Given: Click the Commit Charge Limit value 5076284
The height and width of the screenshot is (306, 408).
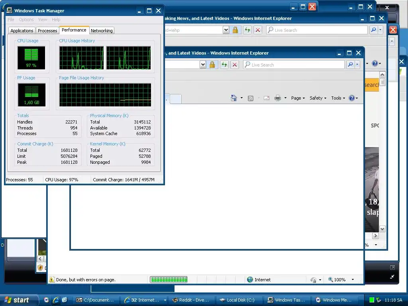Looking at the screenshot, I should click(x=69, y=156).
